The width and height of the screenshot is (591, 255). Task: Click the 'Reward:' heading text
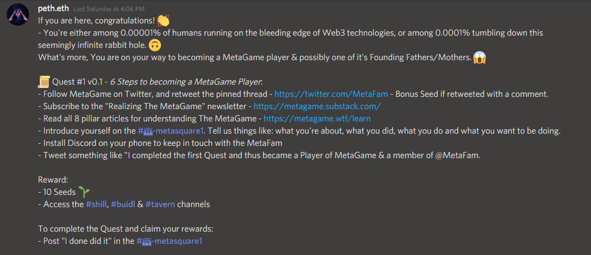(53, 180)
